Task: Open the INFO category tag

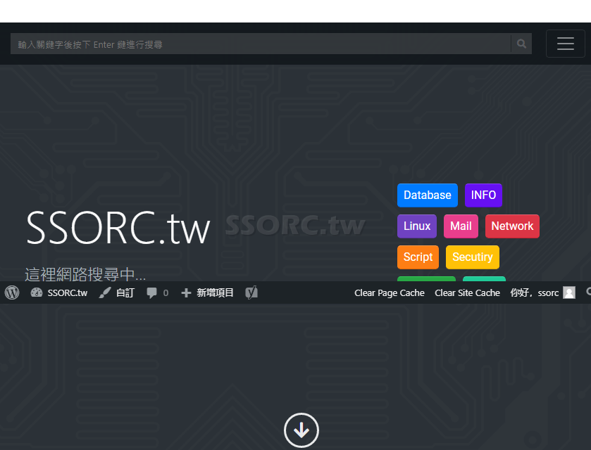Action: click(483, 195)
